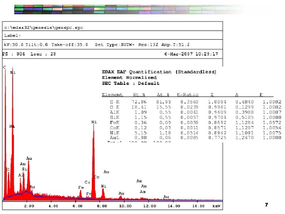Click the "C" carbon peak label
The width and height of the screenshot is (285, 214).
point(4,67)
